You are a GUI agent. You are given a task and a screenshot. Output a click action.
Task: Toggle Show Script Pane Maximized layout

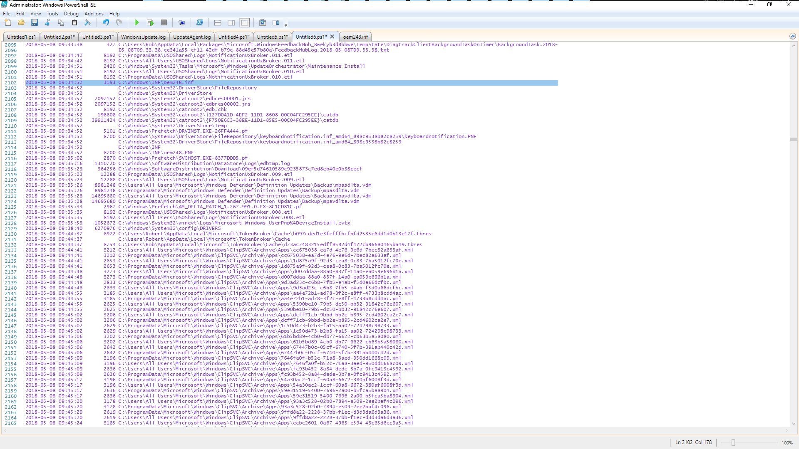(245, 23)
